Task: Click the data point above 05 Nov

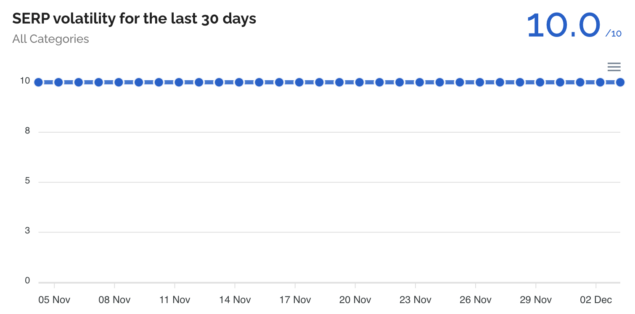Action: pyautogui.click(x=58, y=82)
